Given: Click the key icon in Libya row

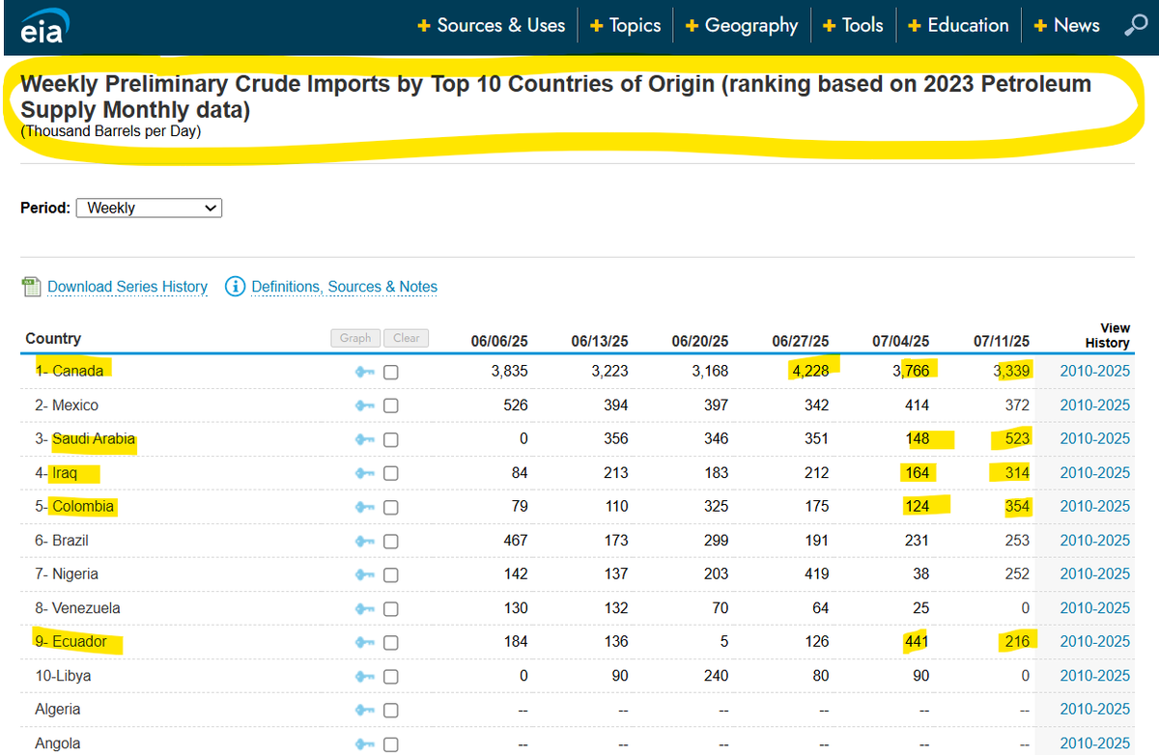Looking at the screenshot, I should click(x=365, y=677).
